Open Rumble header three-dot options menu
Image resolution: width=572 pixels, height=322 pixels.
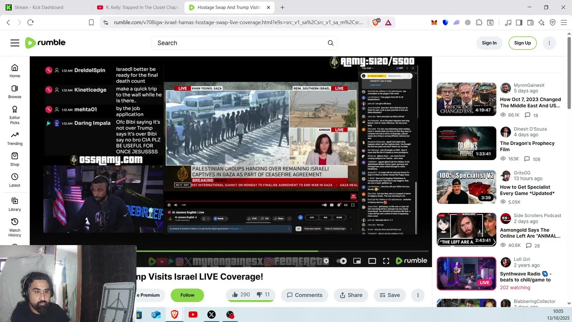click(549, 43)
